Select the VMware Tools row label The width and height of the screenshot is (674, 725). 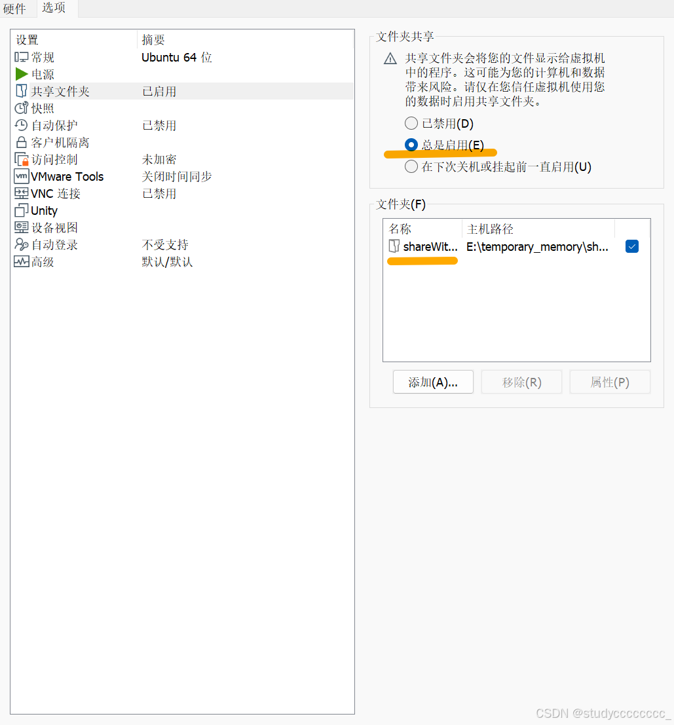pyautogui.click(x=67, y=177)
